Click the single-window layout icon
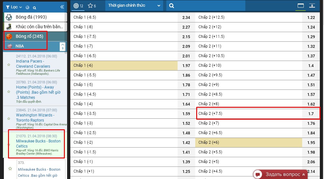Image resolution: width=324 pixels, height=179 pixels. (x=301, y=6)
